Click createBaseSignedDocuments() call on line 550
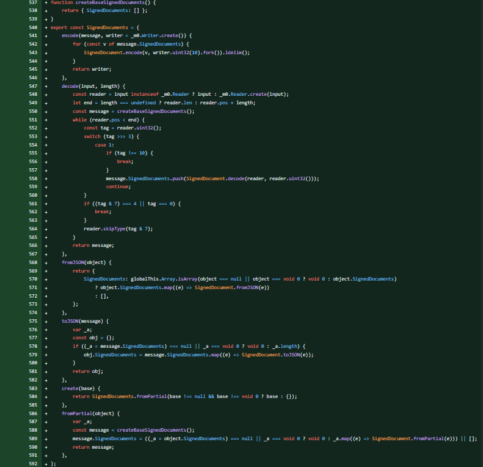The height and width of the screenshot is (467, 483). pos(155,112)
